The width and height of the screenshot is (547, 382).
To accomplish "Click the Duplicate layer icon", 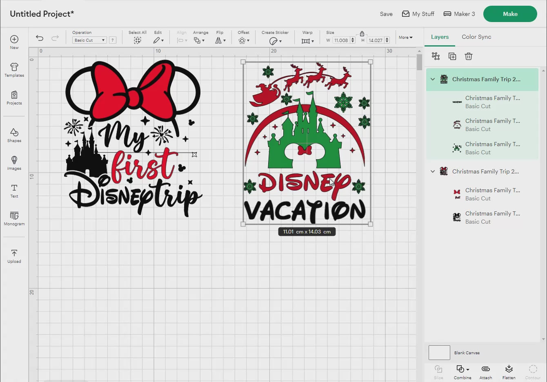I will (x=452, y=56).
